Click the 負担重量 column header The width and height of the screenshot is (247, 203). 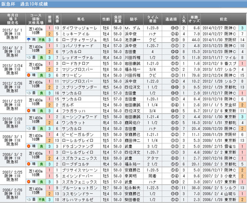click(117, 19)
